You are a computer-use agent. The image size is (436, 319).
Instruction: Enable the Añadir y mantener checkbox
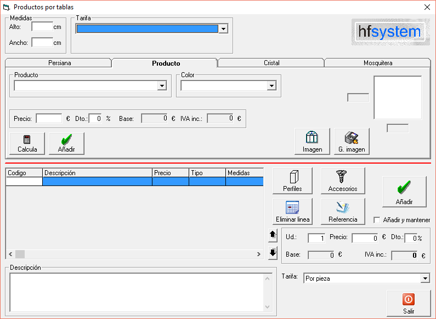[x=377, y=220]
